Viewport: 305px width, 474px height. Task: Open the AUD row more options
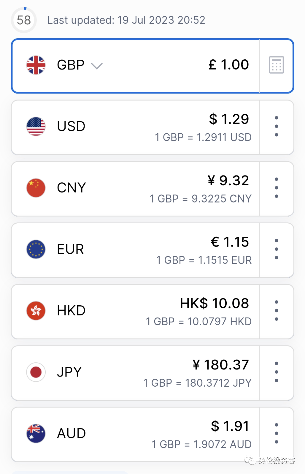click(277, 433)
